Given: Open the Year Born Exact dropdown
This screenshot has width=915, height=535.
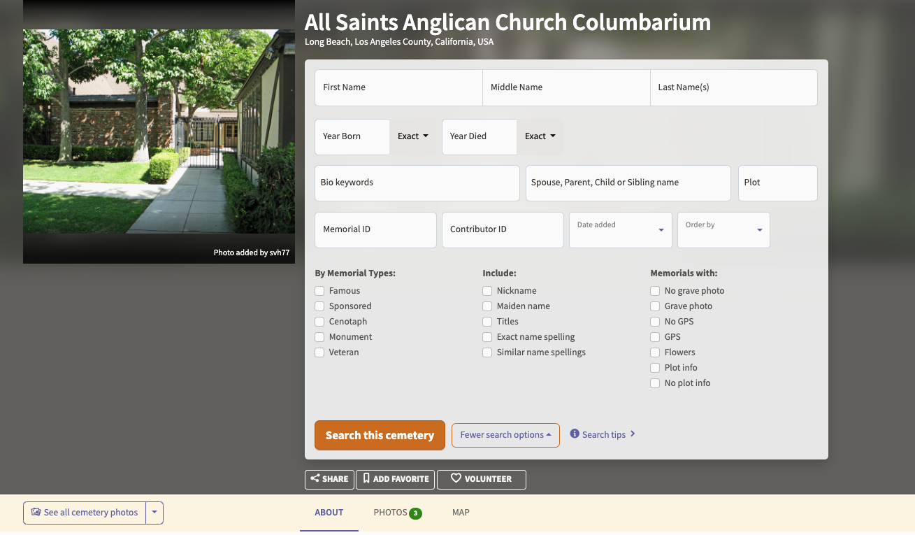Looking at the screenshot, I should [x=413, y=136].
